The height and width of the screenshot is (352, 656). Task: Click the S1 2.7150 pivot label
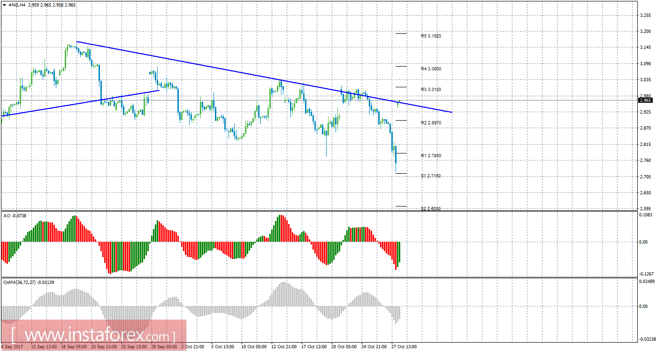tap(431, 176)
